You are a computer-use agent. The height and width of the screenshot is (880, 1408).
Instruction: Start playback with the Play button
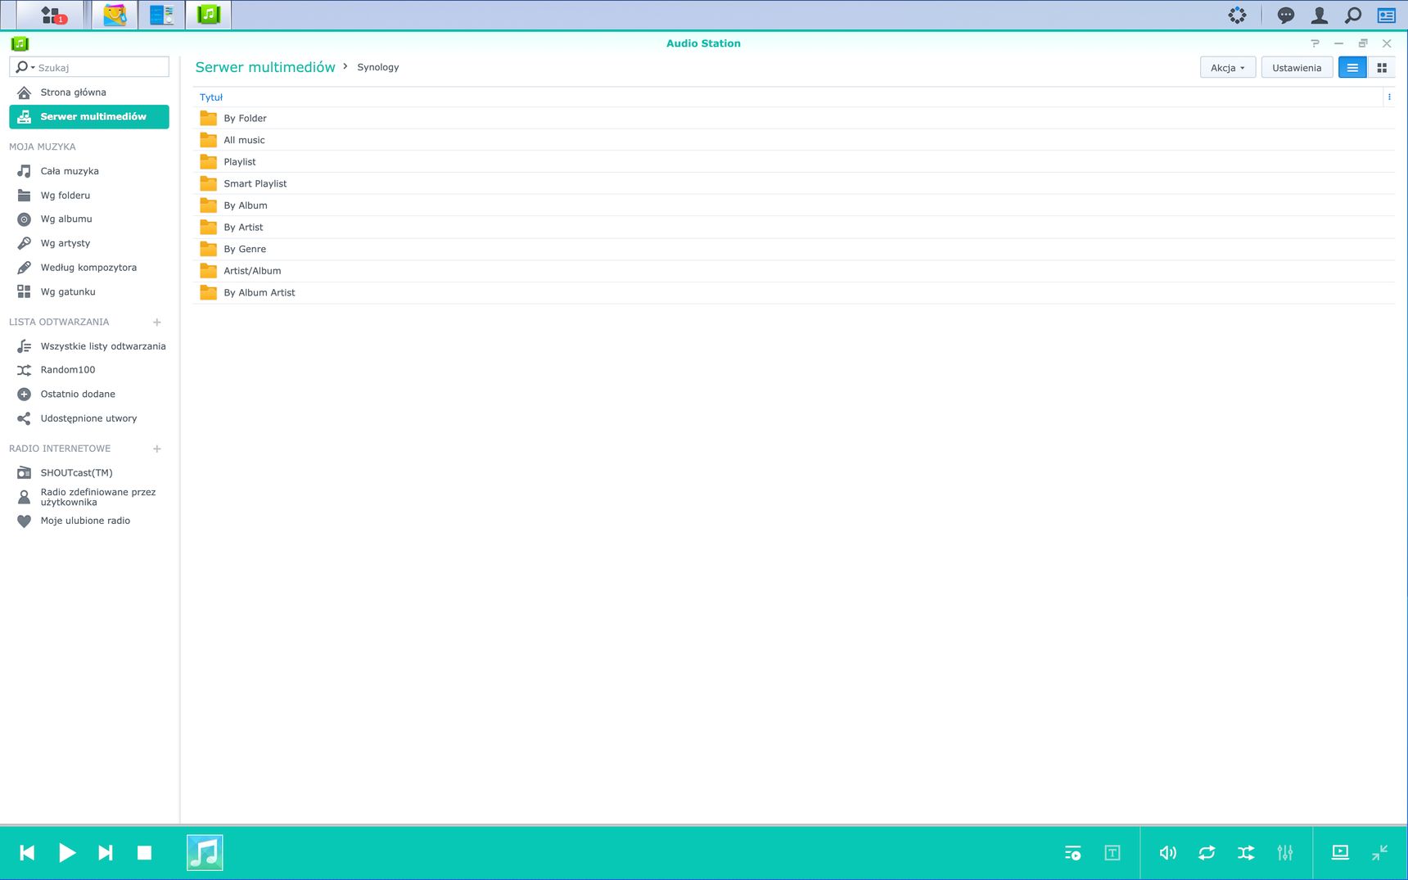click(67, 853)
